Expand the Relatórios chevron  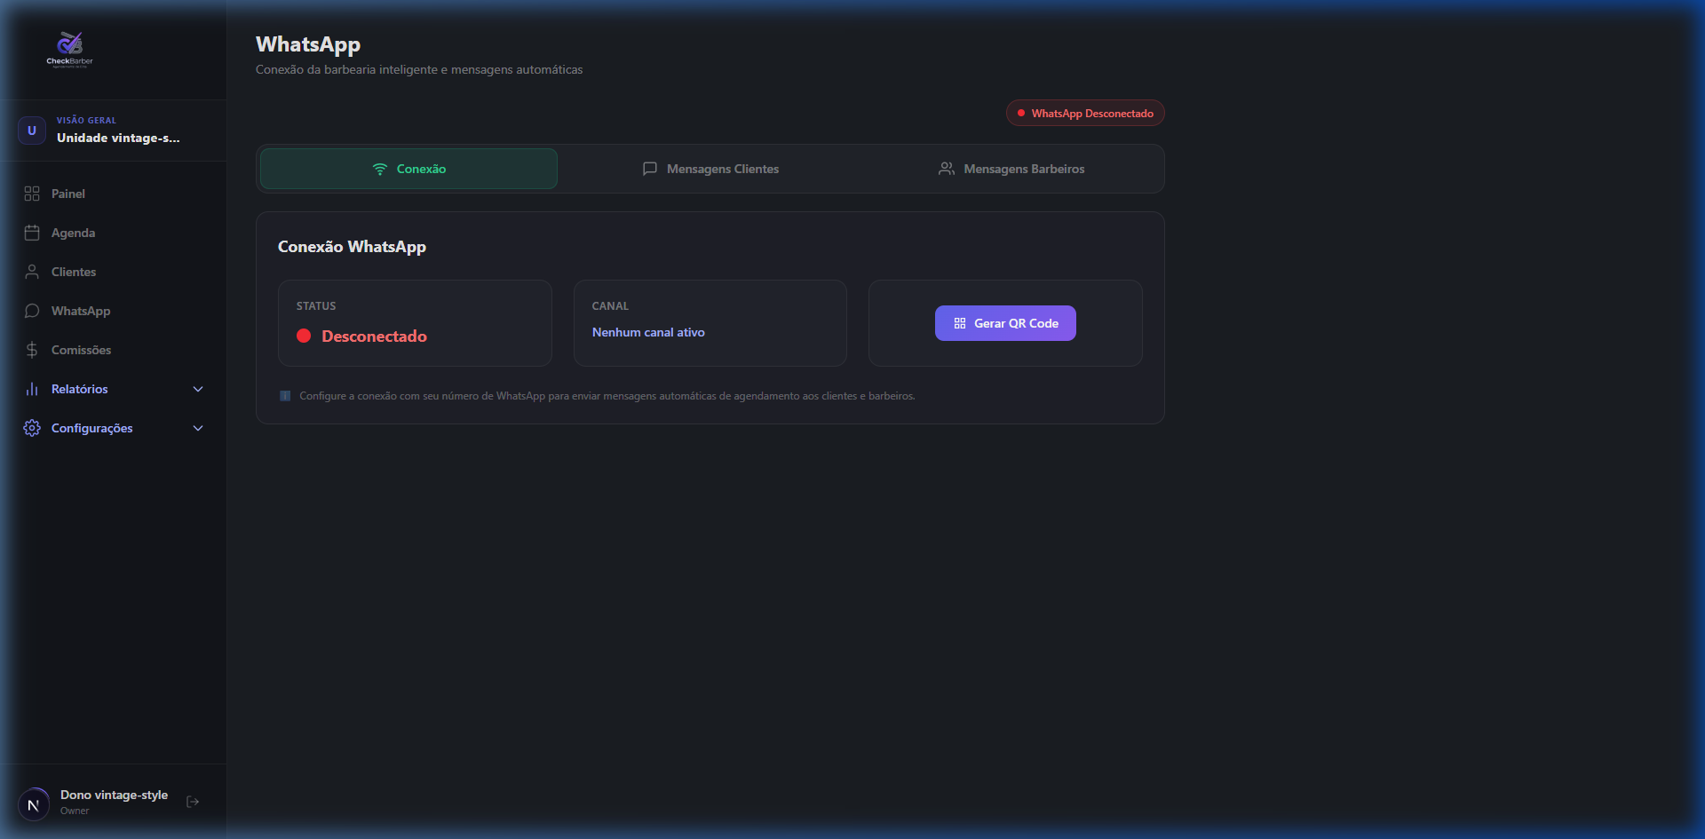pyautogui.click(x=198, y=389)
